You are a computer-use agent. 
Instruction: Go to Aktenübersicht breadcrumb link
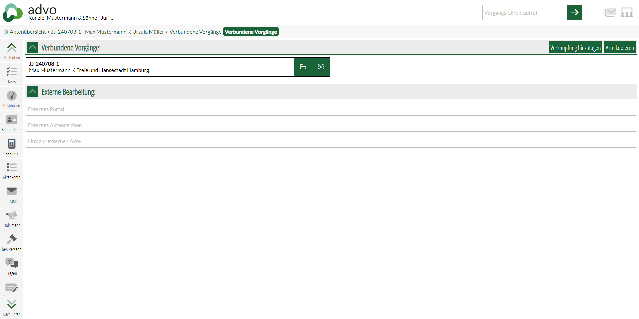28,32
